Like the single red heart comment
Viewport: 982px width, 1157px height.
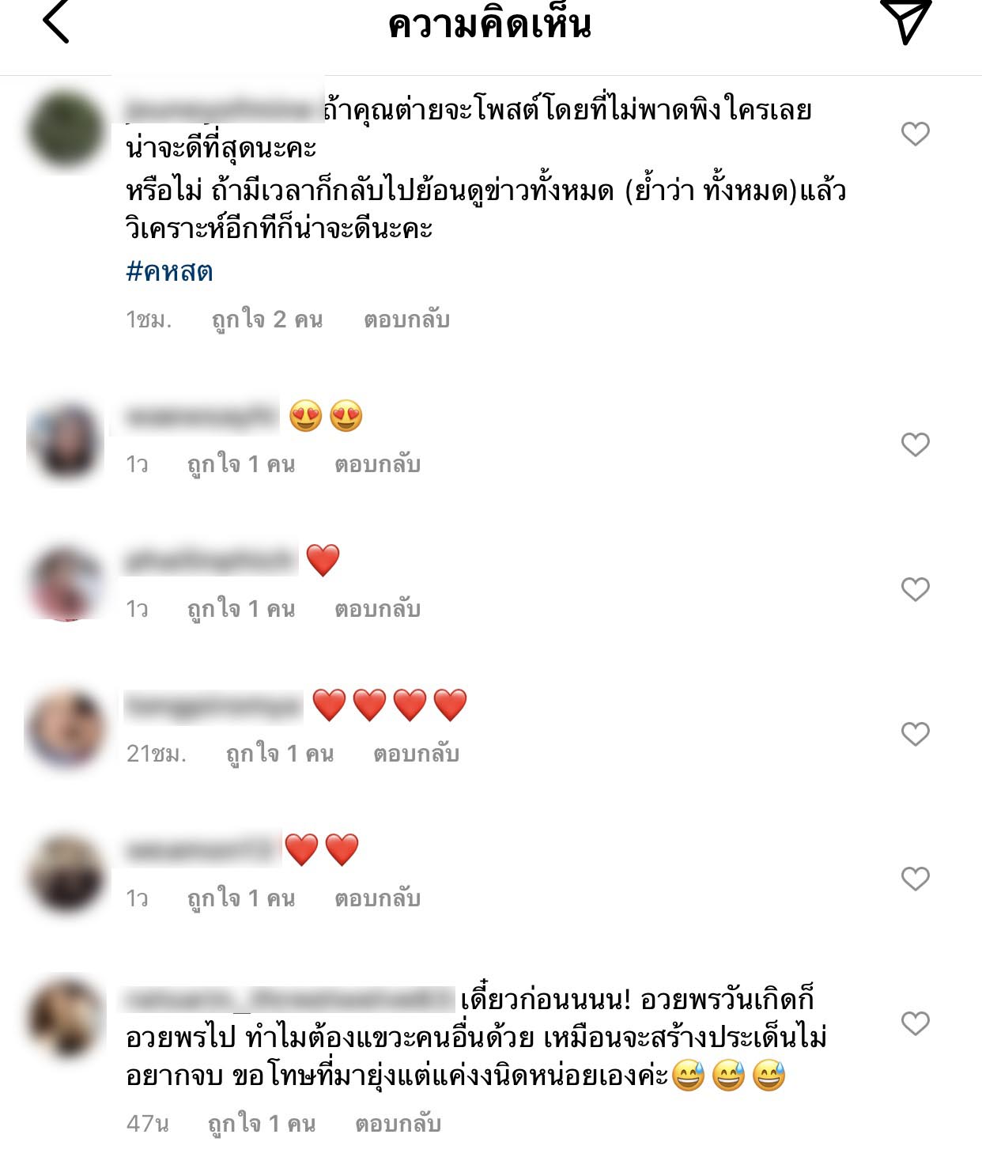[x=915, y=589]
